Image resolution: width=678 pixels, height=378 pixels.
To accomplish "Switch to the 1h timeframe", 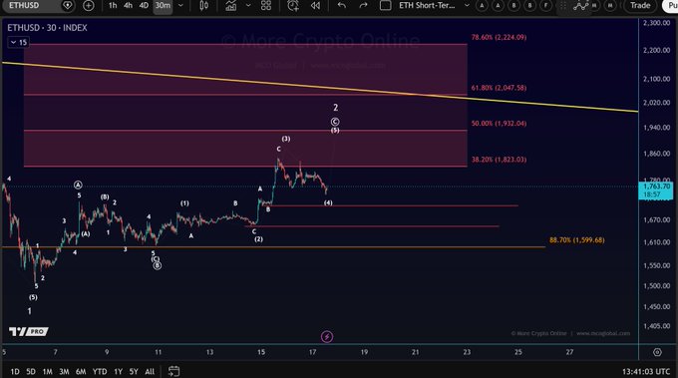I will point(113,6).
